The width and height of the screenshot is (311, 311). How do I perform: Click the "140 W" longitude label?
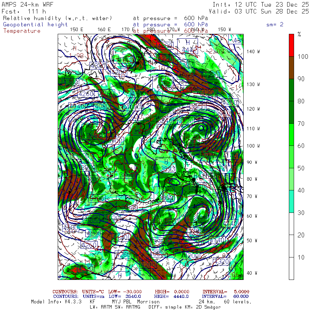pyautogui.click(x=253, y=51)
